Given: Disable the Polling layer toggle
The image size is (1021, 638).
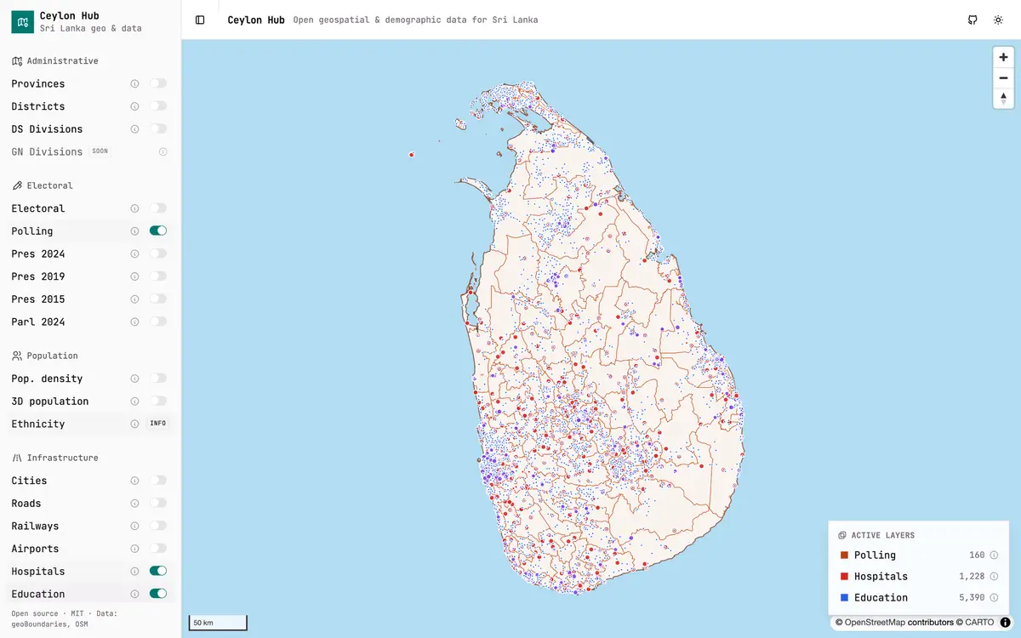Looking at the screenshot, I should (158, 231).
